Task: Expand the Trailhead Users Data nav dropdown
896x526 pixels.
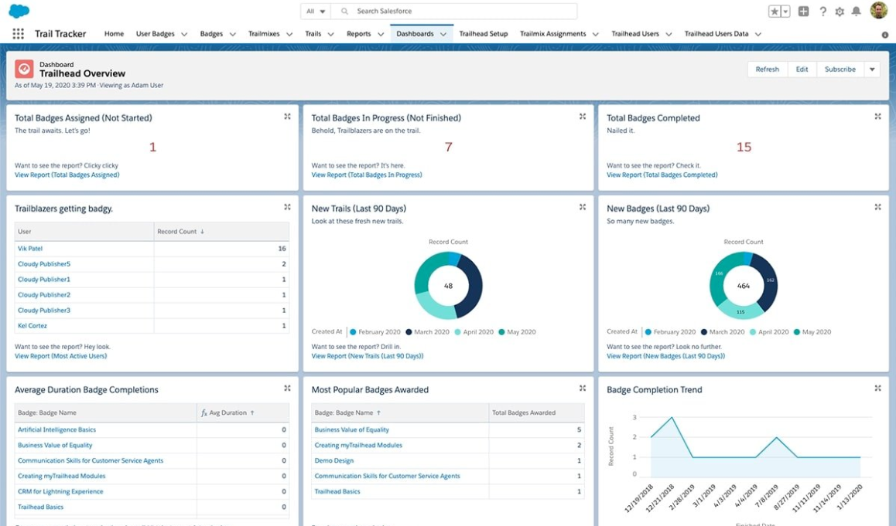Action: point(758,34)
